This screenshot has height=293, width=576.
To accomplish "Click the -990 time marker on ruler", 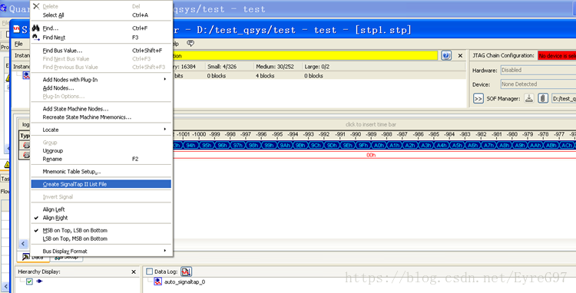I will (x=356, y=134).
